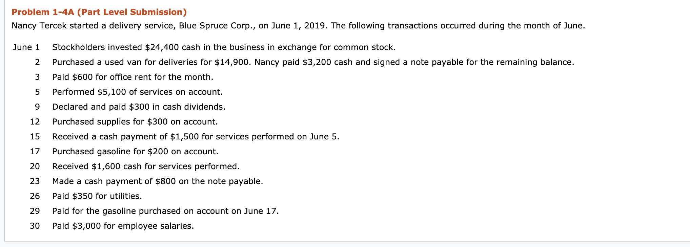Click the Purchased gasoline for $200 line

pyautogui.click(x=136, y=152)
